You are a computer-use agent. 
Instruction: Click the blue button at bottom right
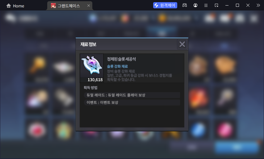(x=237, y=147)
